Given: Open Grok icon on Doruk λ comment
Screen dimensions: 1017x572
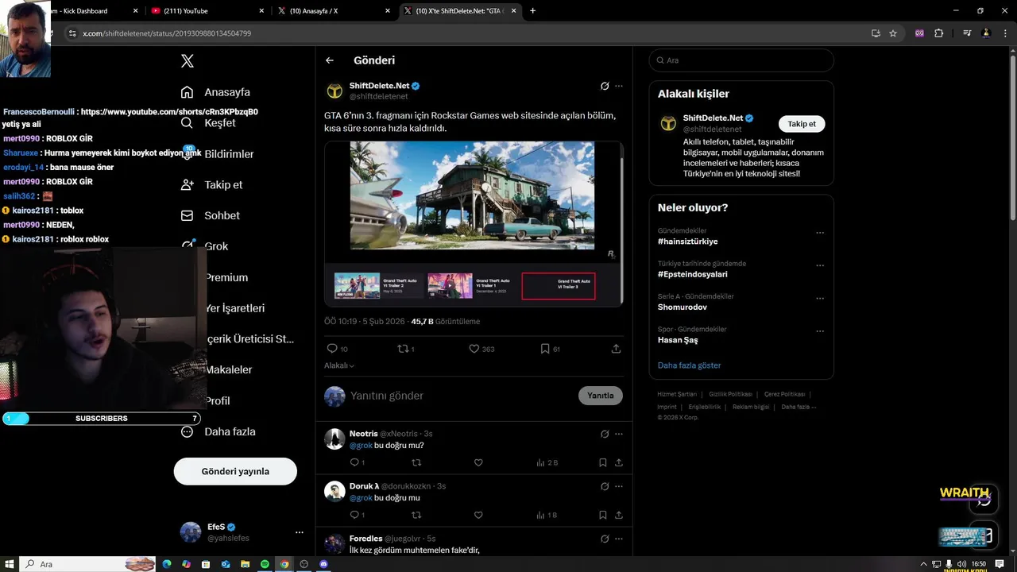Looking at the screenshot, I should point(605,486).
